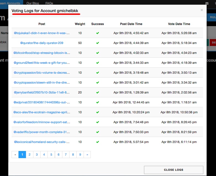
Task: Advance pages with » button
Action: pyautogui.click(x=87, y=155)
